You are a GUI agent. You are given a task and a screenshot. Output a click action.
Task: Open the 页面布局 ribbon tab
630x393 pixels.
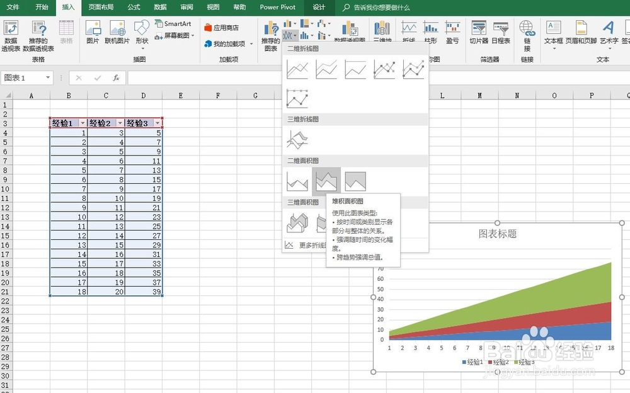102,8
